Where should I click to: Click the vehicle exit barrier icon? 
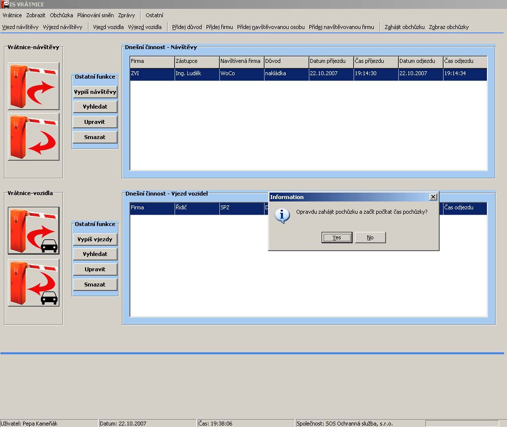tap(33, 283)
